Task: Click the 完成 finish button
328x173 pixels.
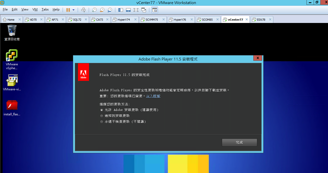Action: (239, 142)
